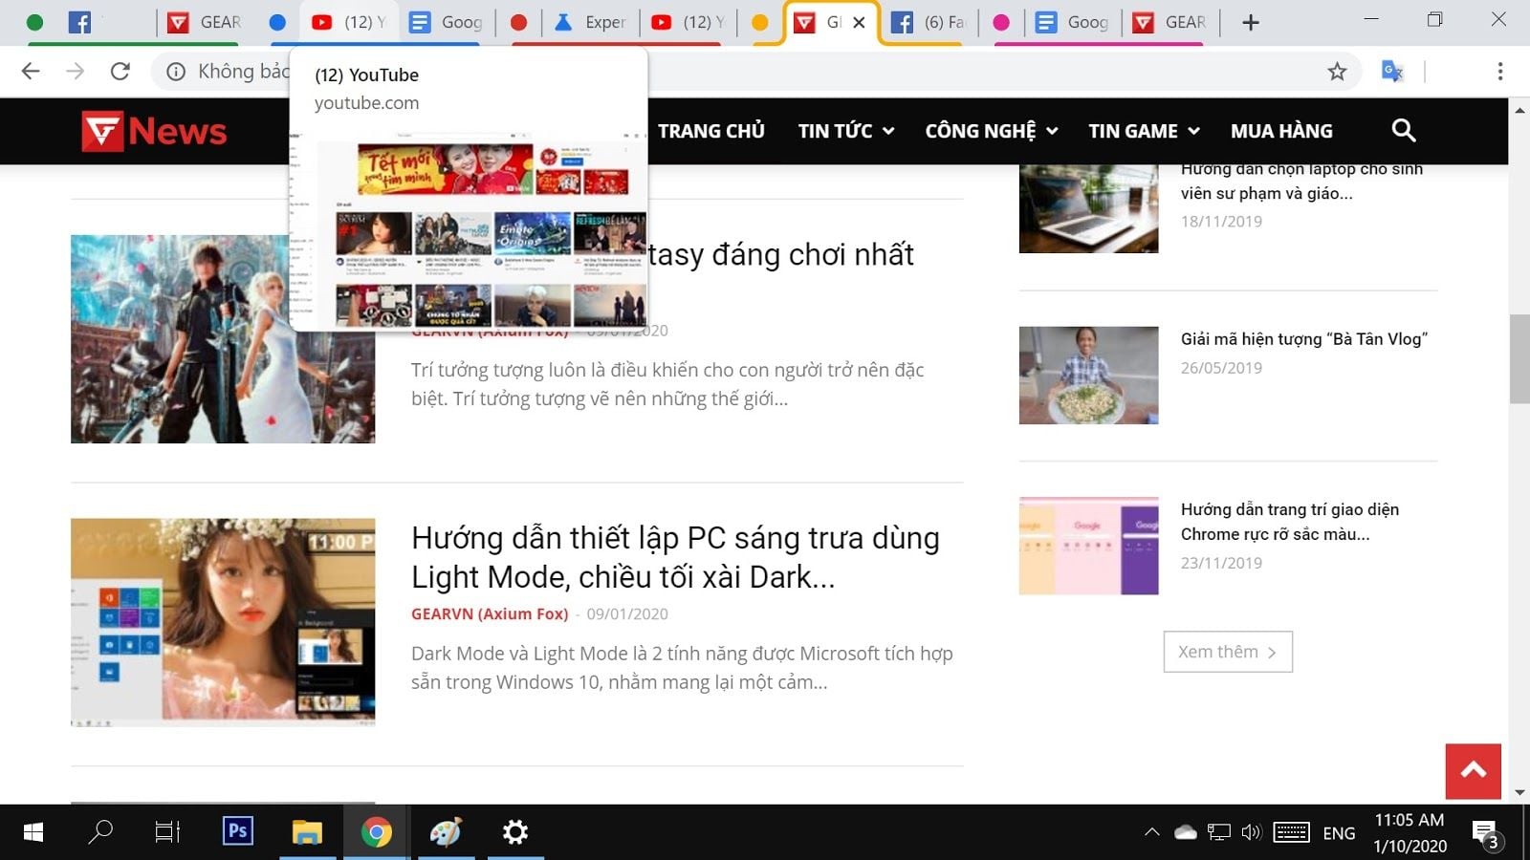Open the GEARVN News logo homepage

click(153, 131)
